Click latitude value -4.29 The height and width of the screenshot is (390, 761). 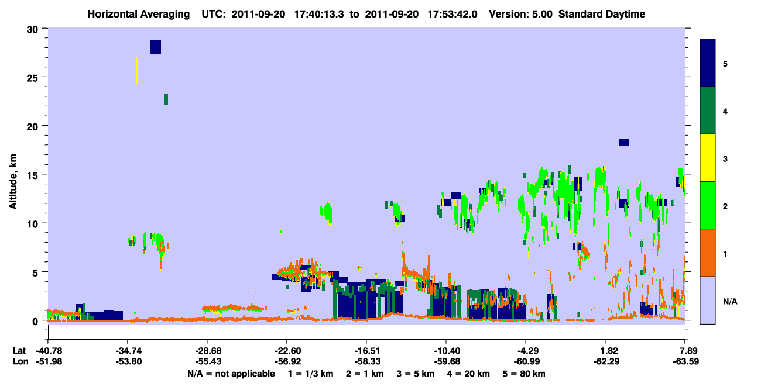pyautogui.click(x=526, y=351)
